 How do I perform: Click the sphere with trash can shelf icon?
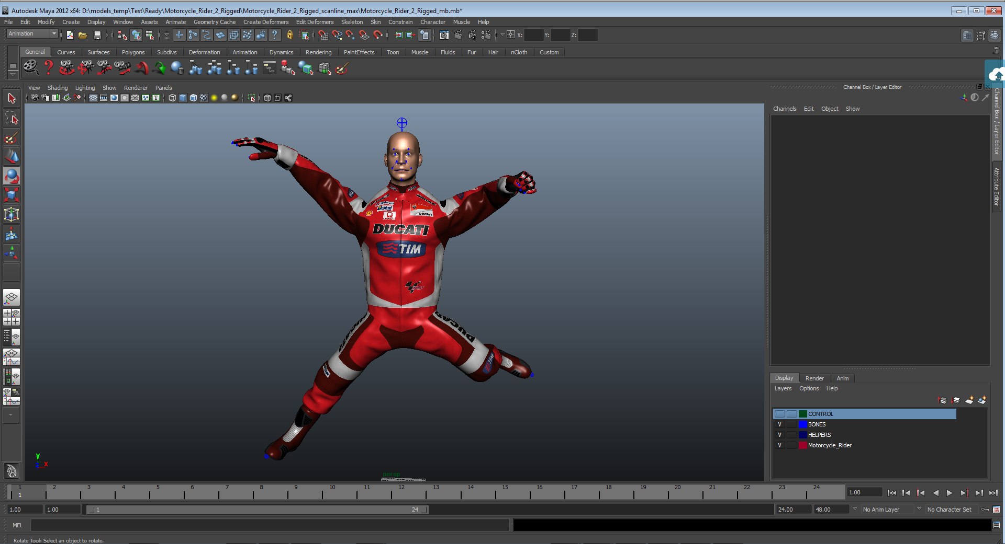point(177,68)
